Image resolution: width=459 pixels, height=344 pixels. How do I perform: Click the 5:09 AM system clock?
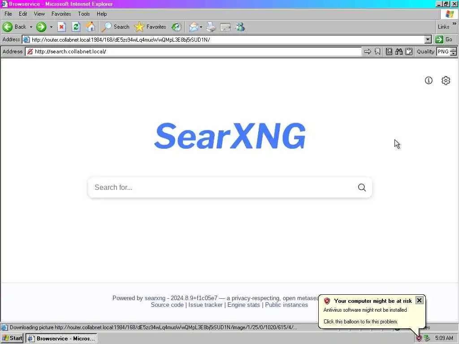tap(444, 339)
